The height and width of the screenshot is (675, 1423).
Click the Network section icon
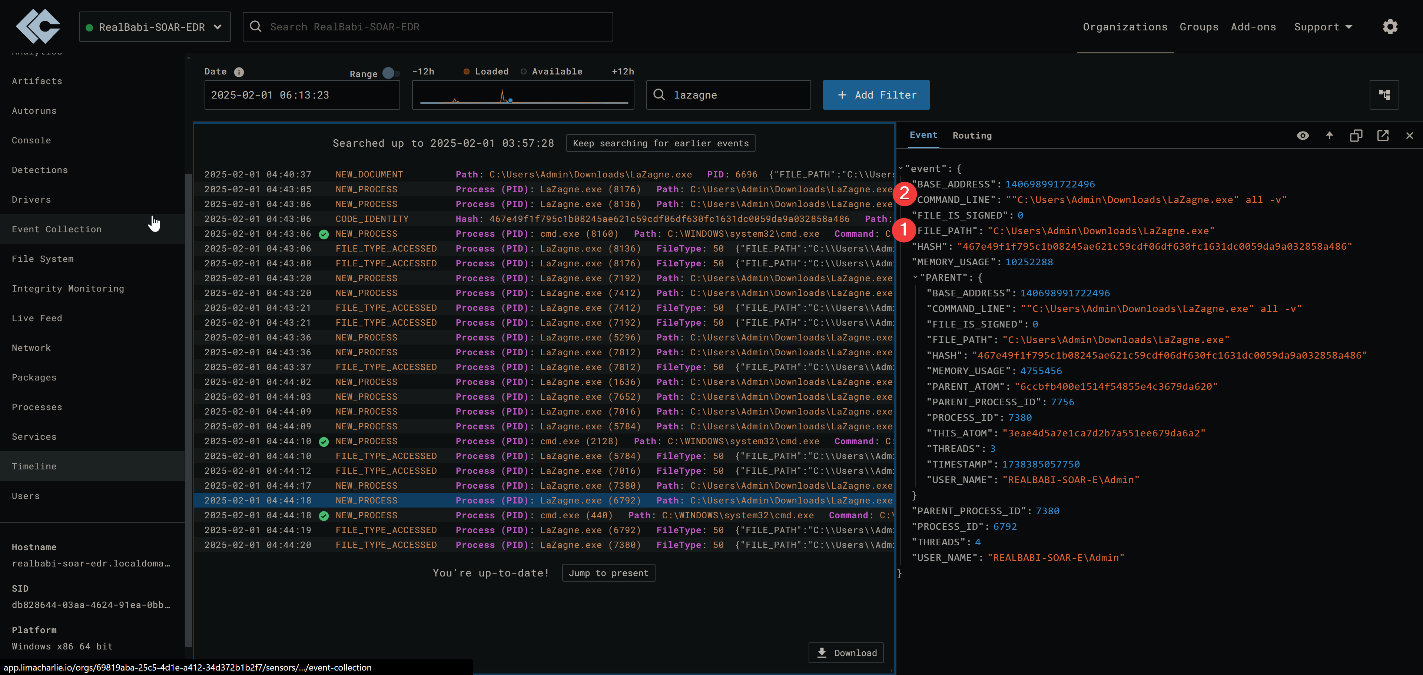(32, 348)
